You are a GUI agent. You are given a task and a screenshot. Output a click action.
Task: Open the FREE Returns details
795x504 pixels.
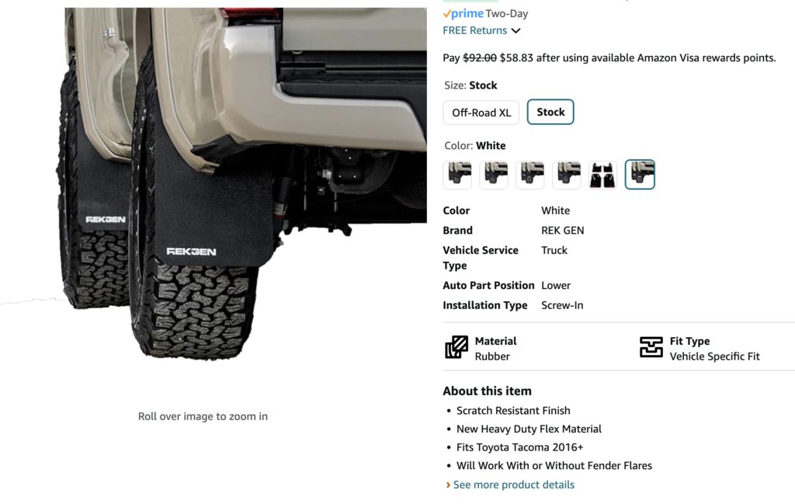[x=474, y=30]
